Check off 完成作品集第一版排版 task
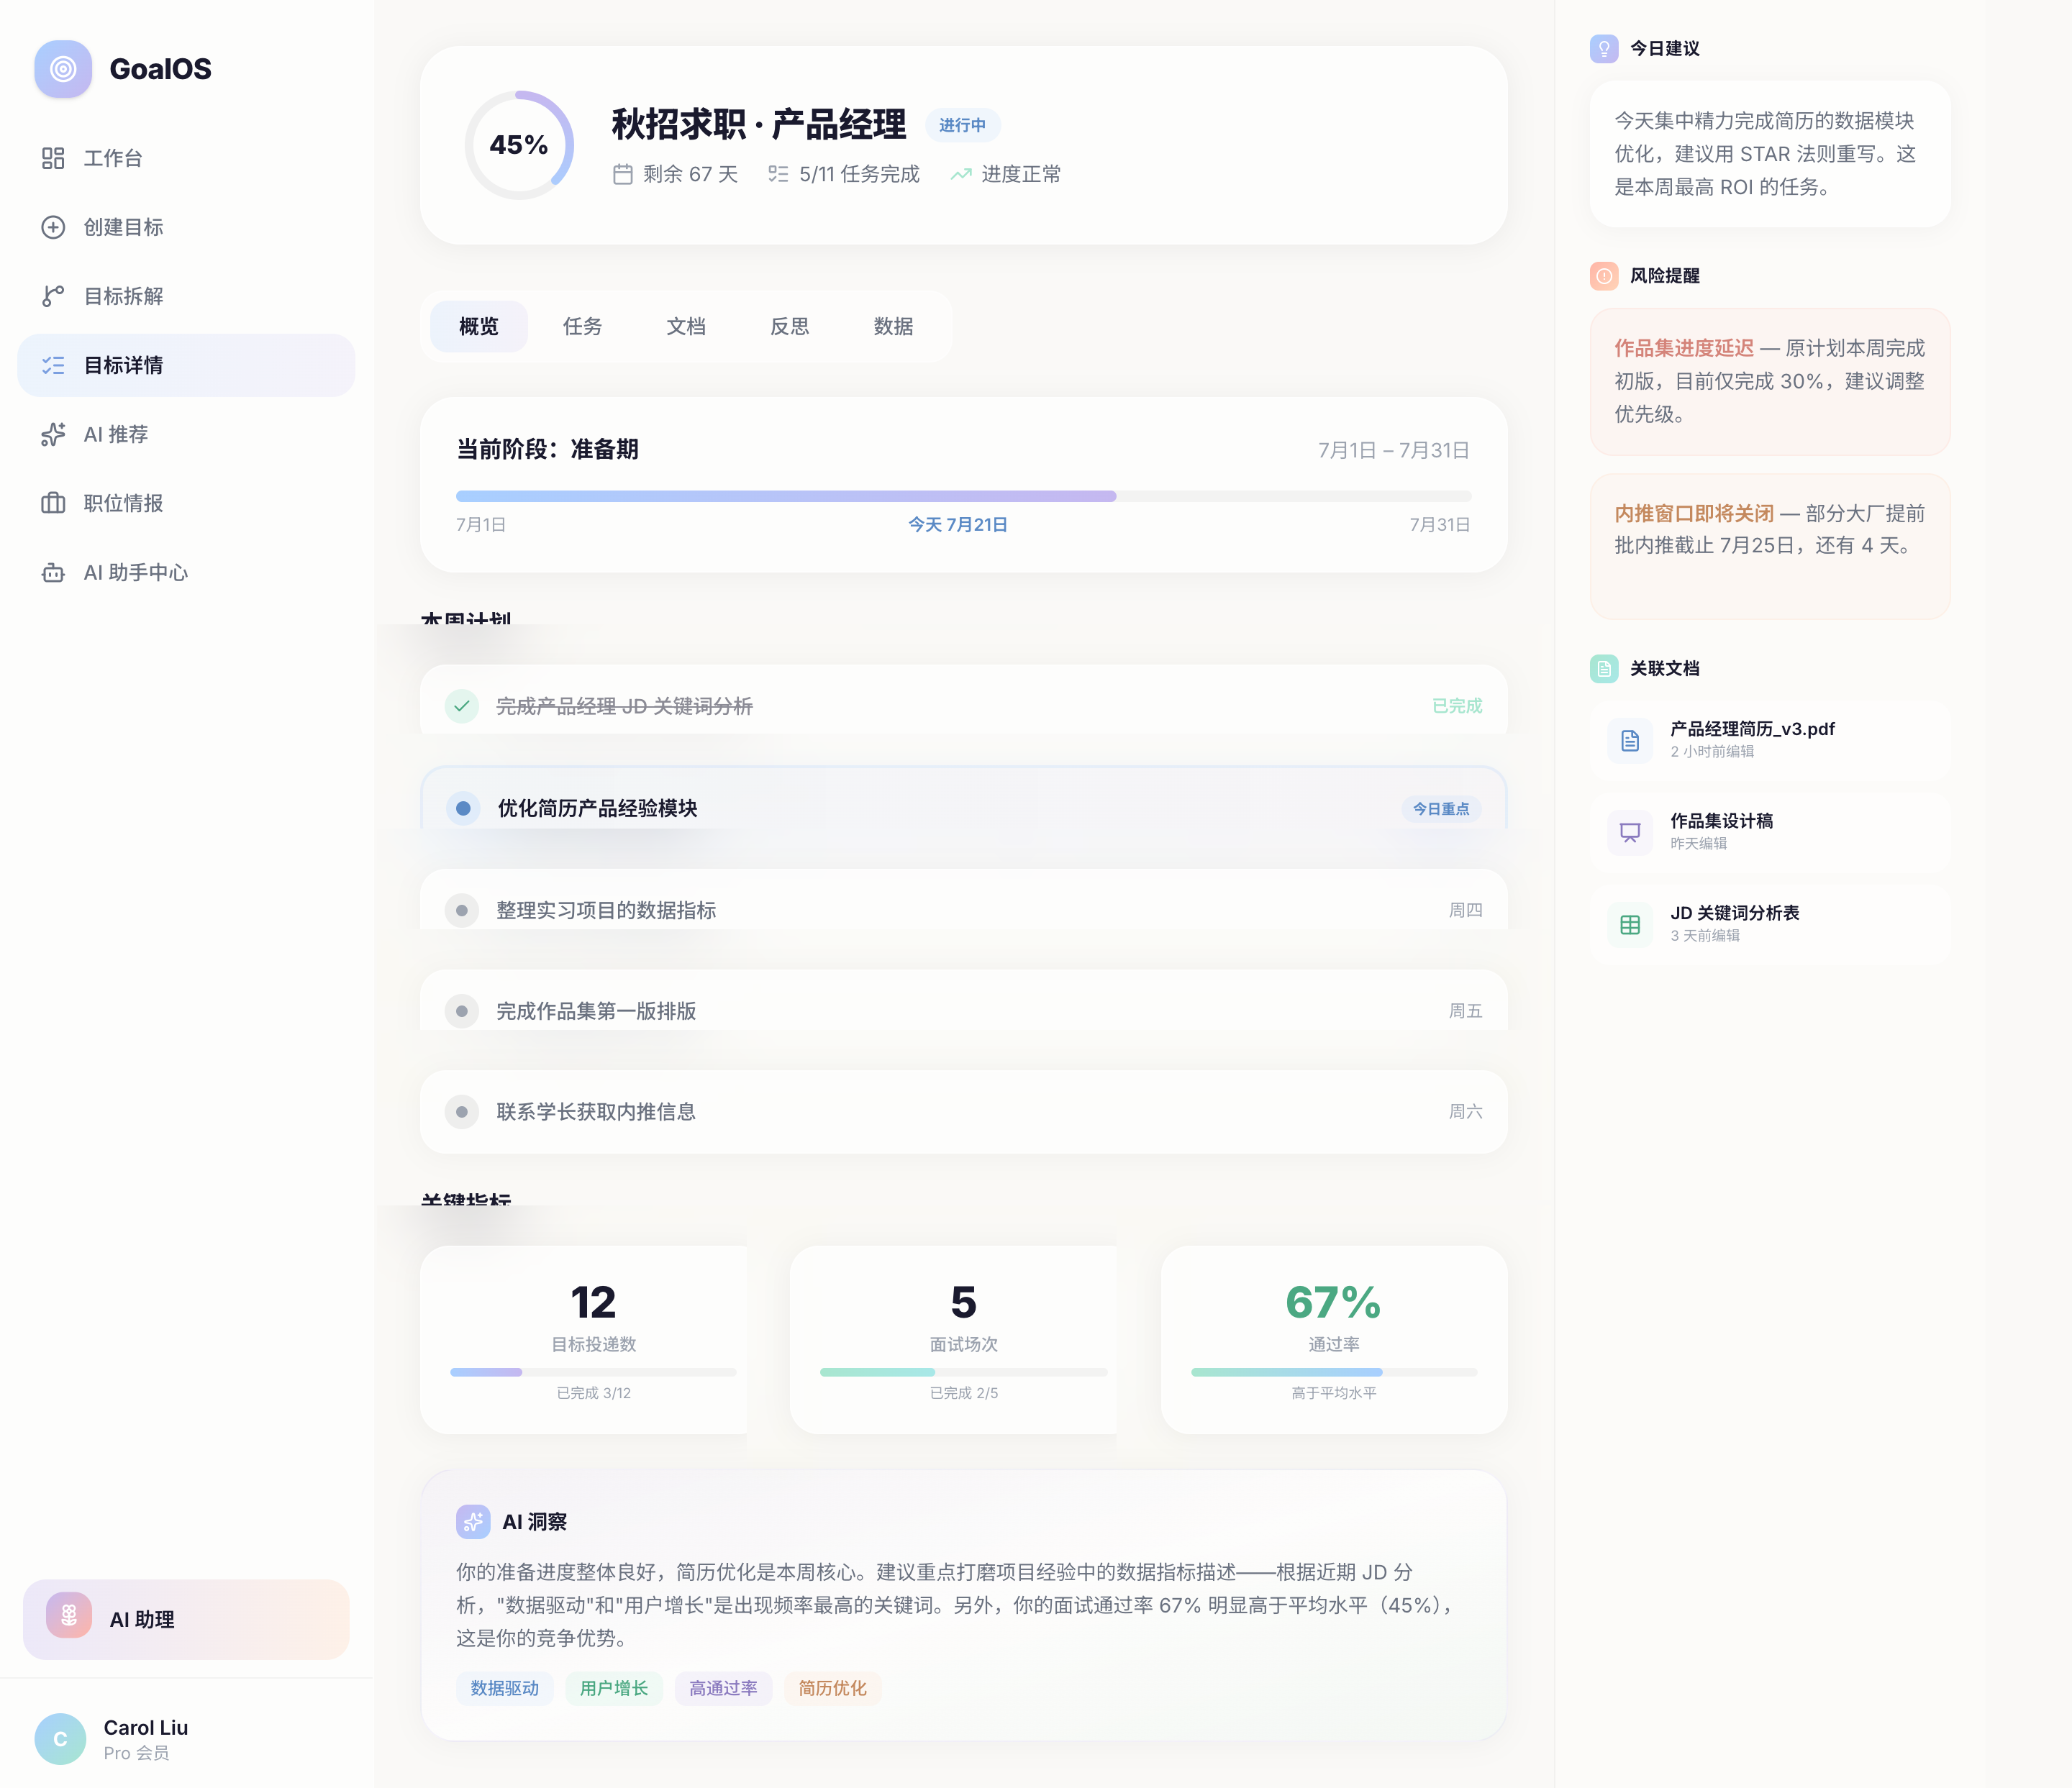This screenshot has width=2072, height=1788. [461, 1011]
